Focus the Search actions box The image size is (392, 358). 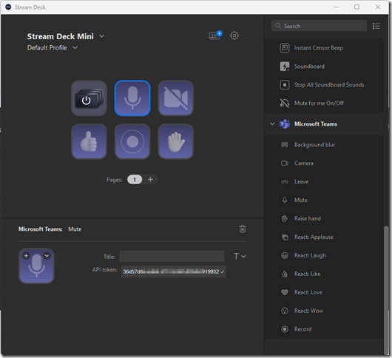click(319, 26)
